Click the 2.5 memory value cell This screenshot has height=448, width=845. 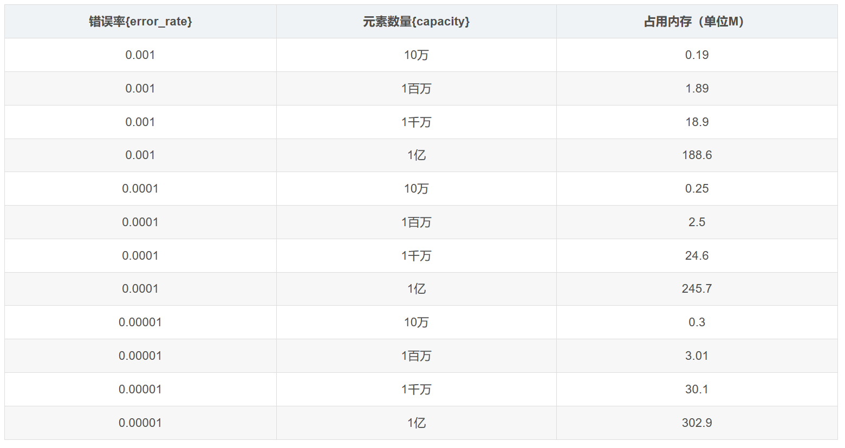697,222
